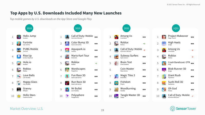
Task: Click the slide title about New Launches
Action: point(66,13)
